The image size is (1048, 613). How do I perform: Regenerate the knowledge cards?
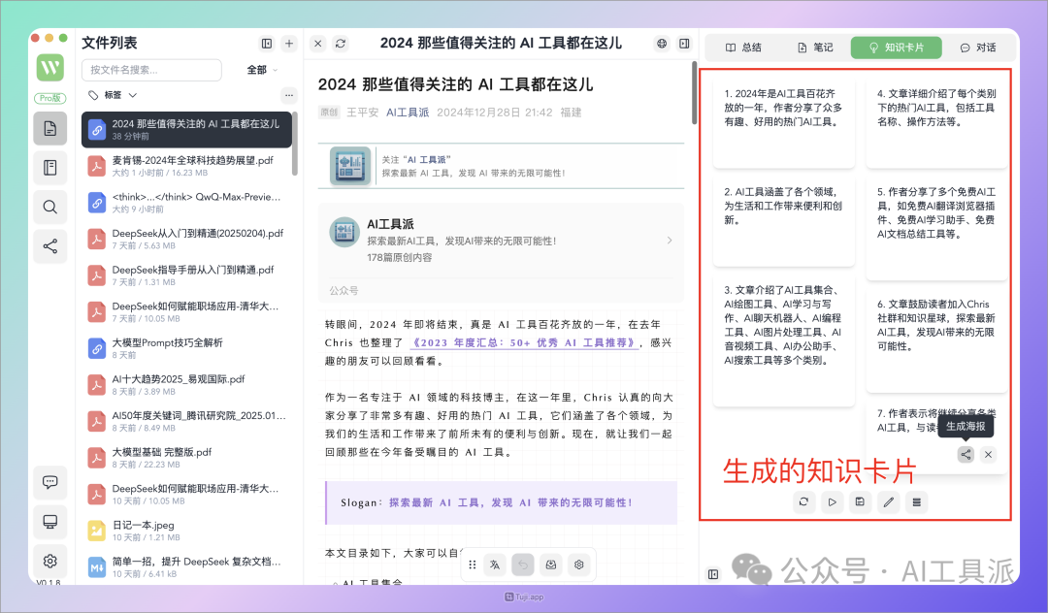click(x=803, y=501)
